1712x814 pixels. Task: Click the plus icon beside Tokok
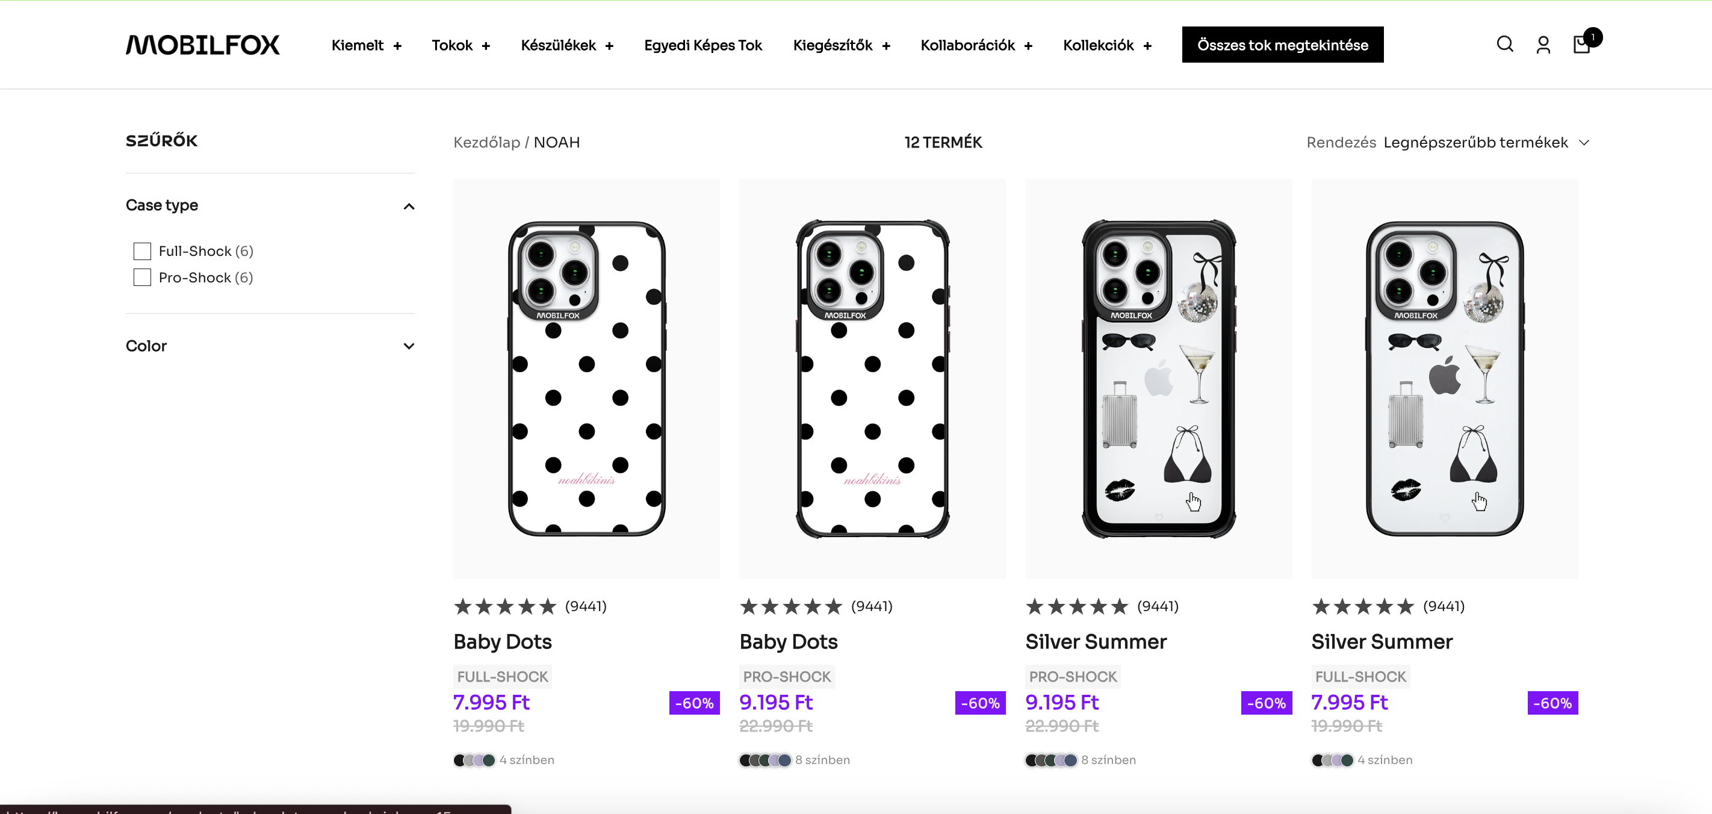(486, 46)
